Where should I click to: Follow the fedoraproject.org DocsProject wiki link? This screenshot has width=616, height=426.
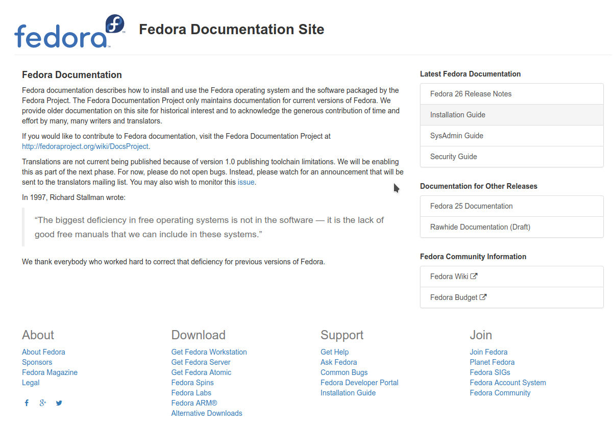tap(85, 146)
